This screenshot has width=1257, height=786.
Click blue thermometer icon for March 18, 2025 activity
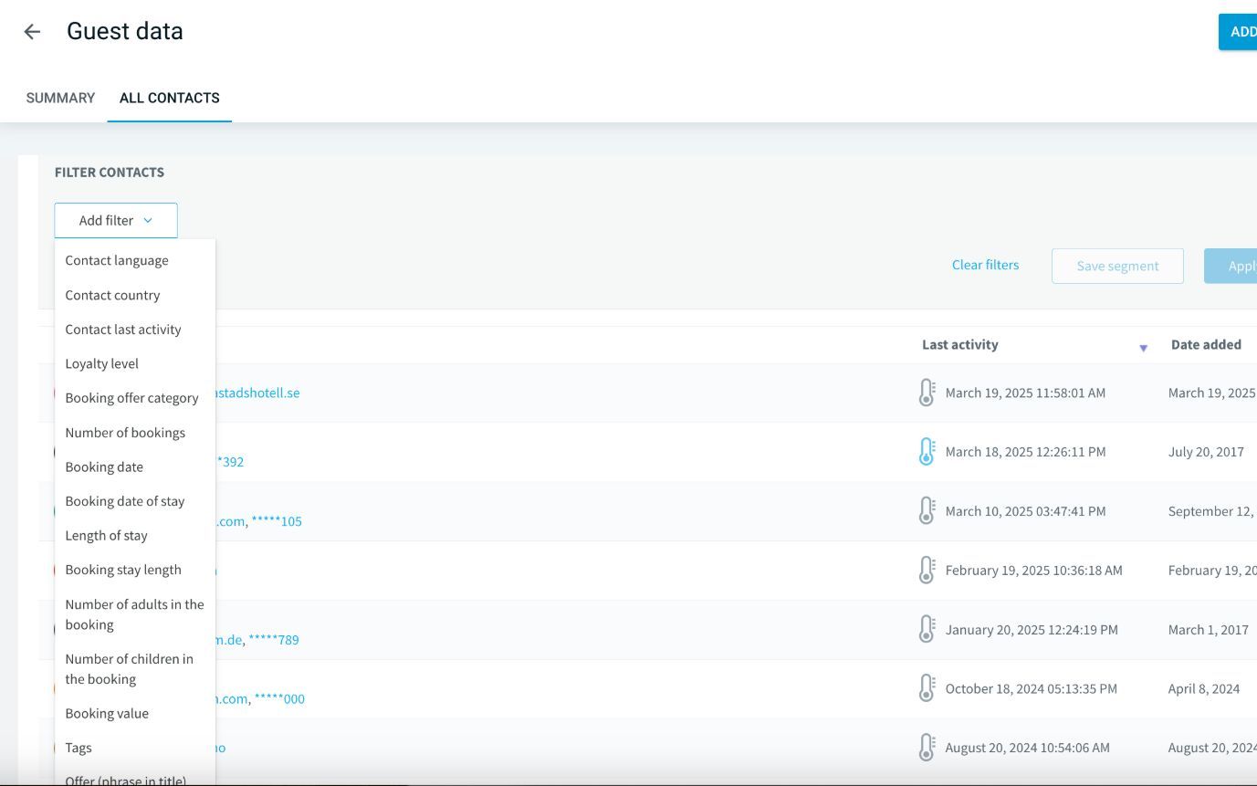click(x=927, y=452)
